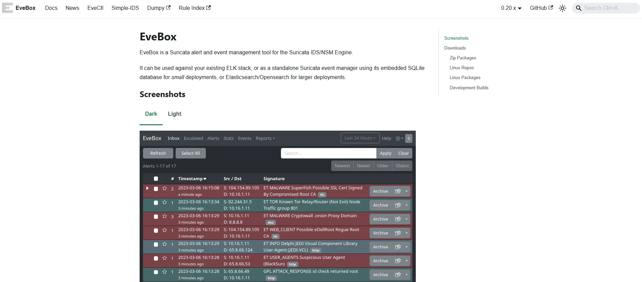Click the Timestamp sort arrow
The height and width of the screenshot is (282, 642).
tap(205, 179)
